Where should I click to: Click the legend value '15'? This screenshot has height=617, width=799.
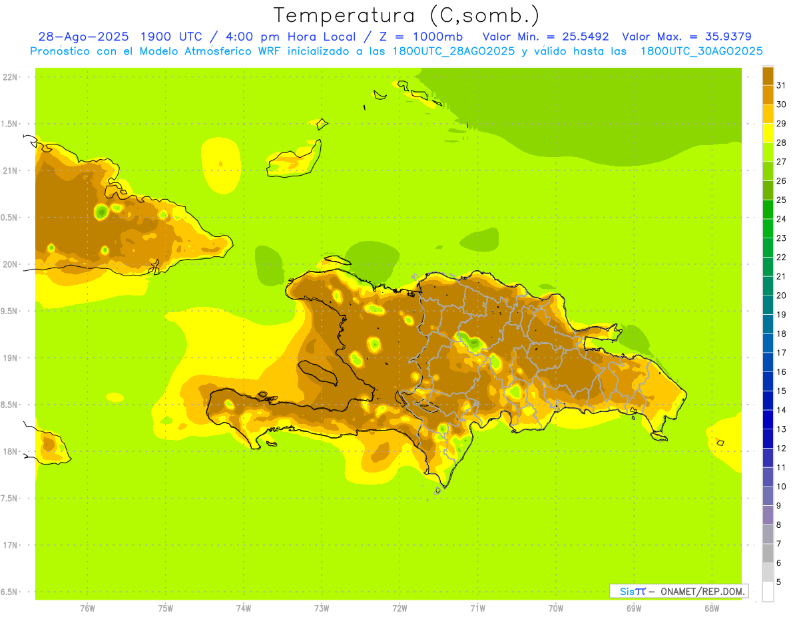(781, 391)
